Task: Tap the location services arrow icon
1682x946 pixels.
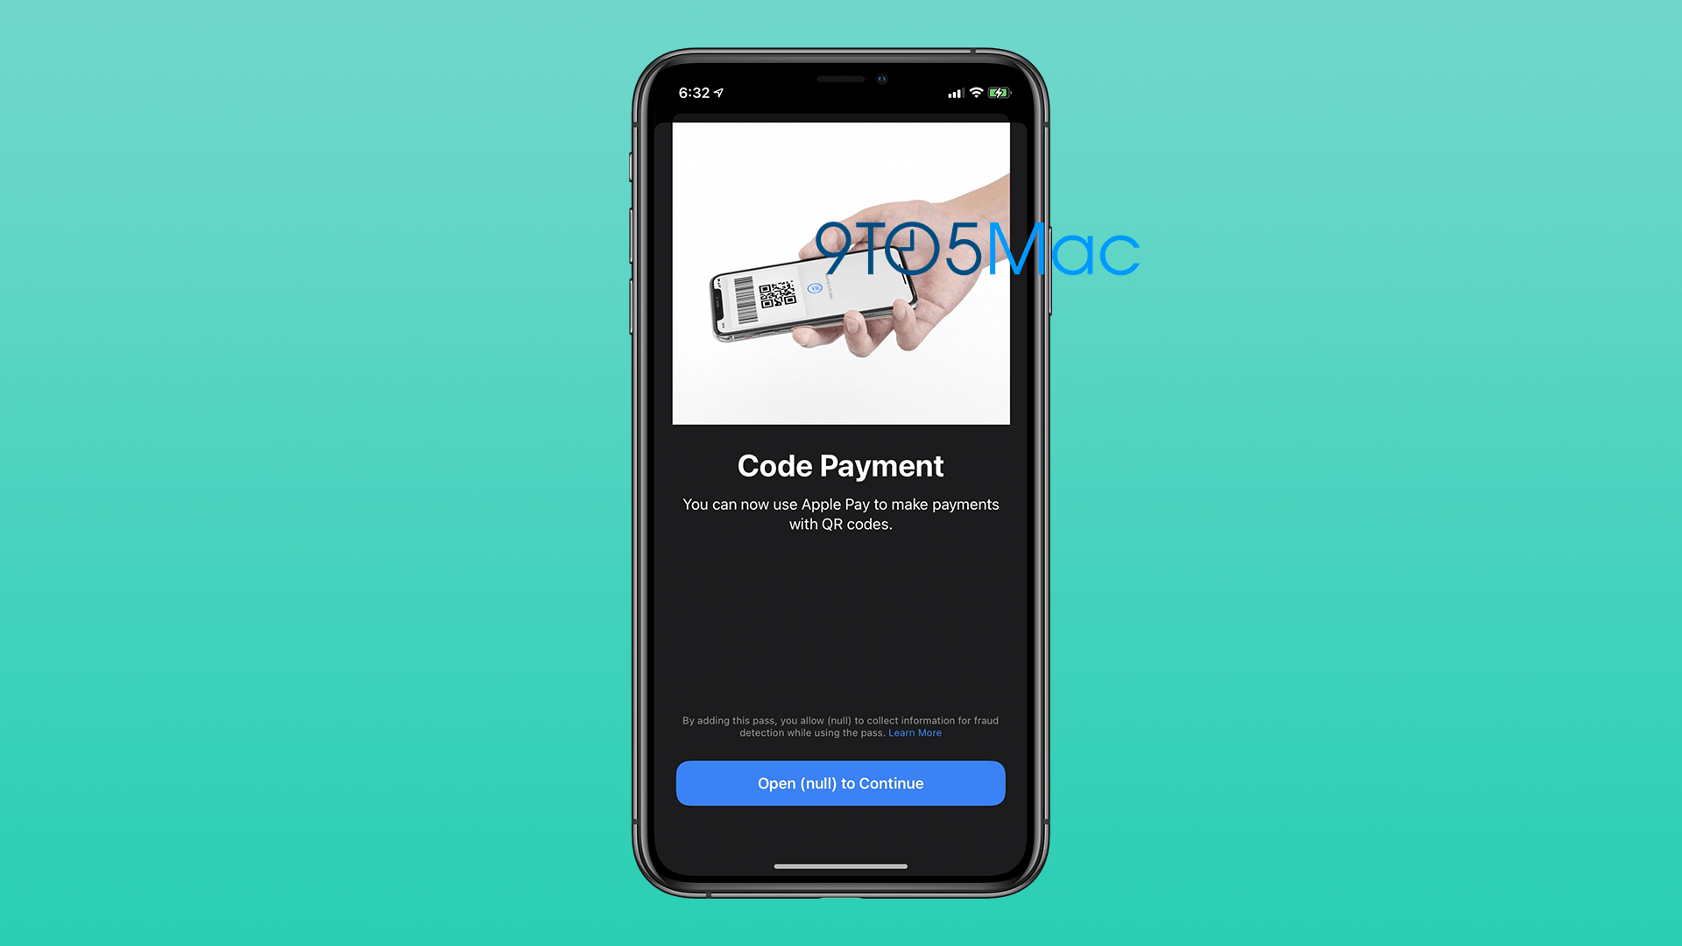Action: pos(723,92)
